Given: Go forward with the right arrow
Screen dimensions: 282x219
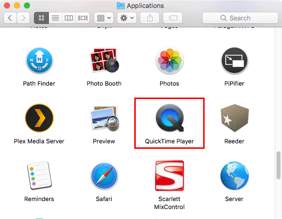Looking at the screenshot, I should [x=23, y=18].
